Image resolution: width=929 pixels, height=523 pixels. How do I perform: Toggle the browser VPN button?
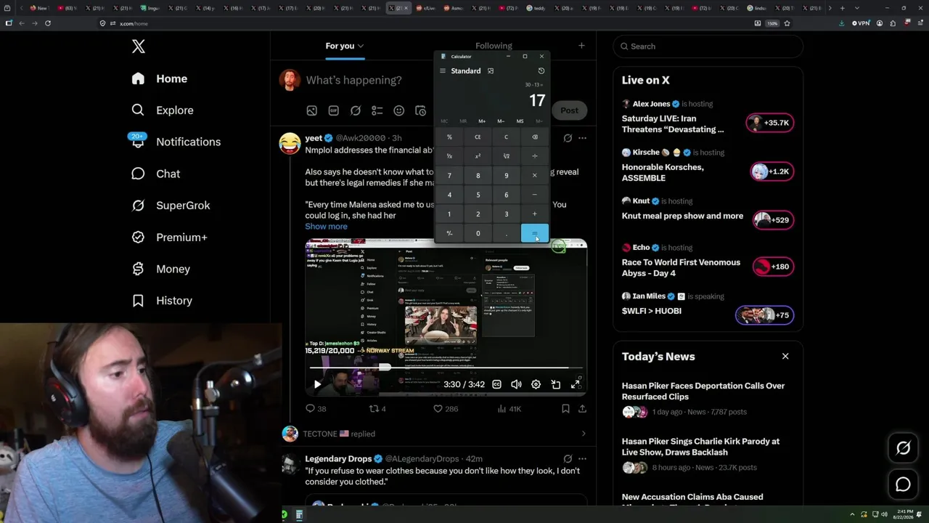click(860, 23)
